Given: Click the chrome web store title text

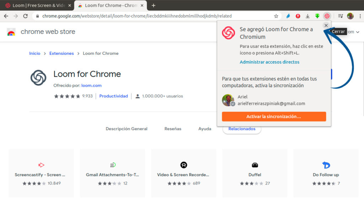Looking at the screenshot, I should pos(48,32).
